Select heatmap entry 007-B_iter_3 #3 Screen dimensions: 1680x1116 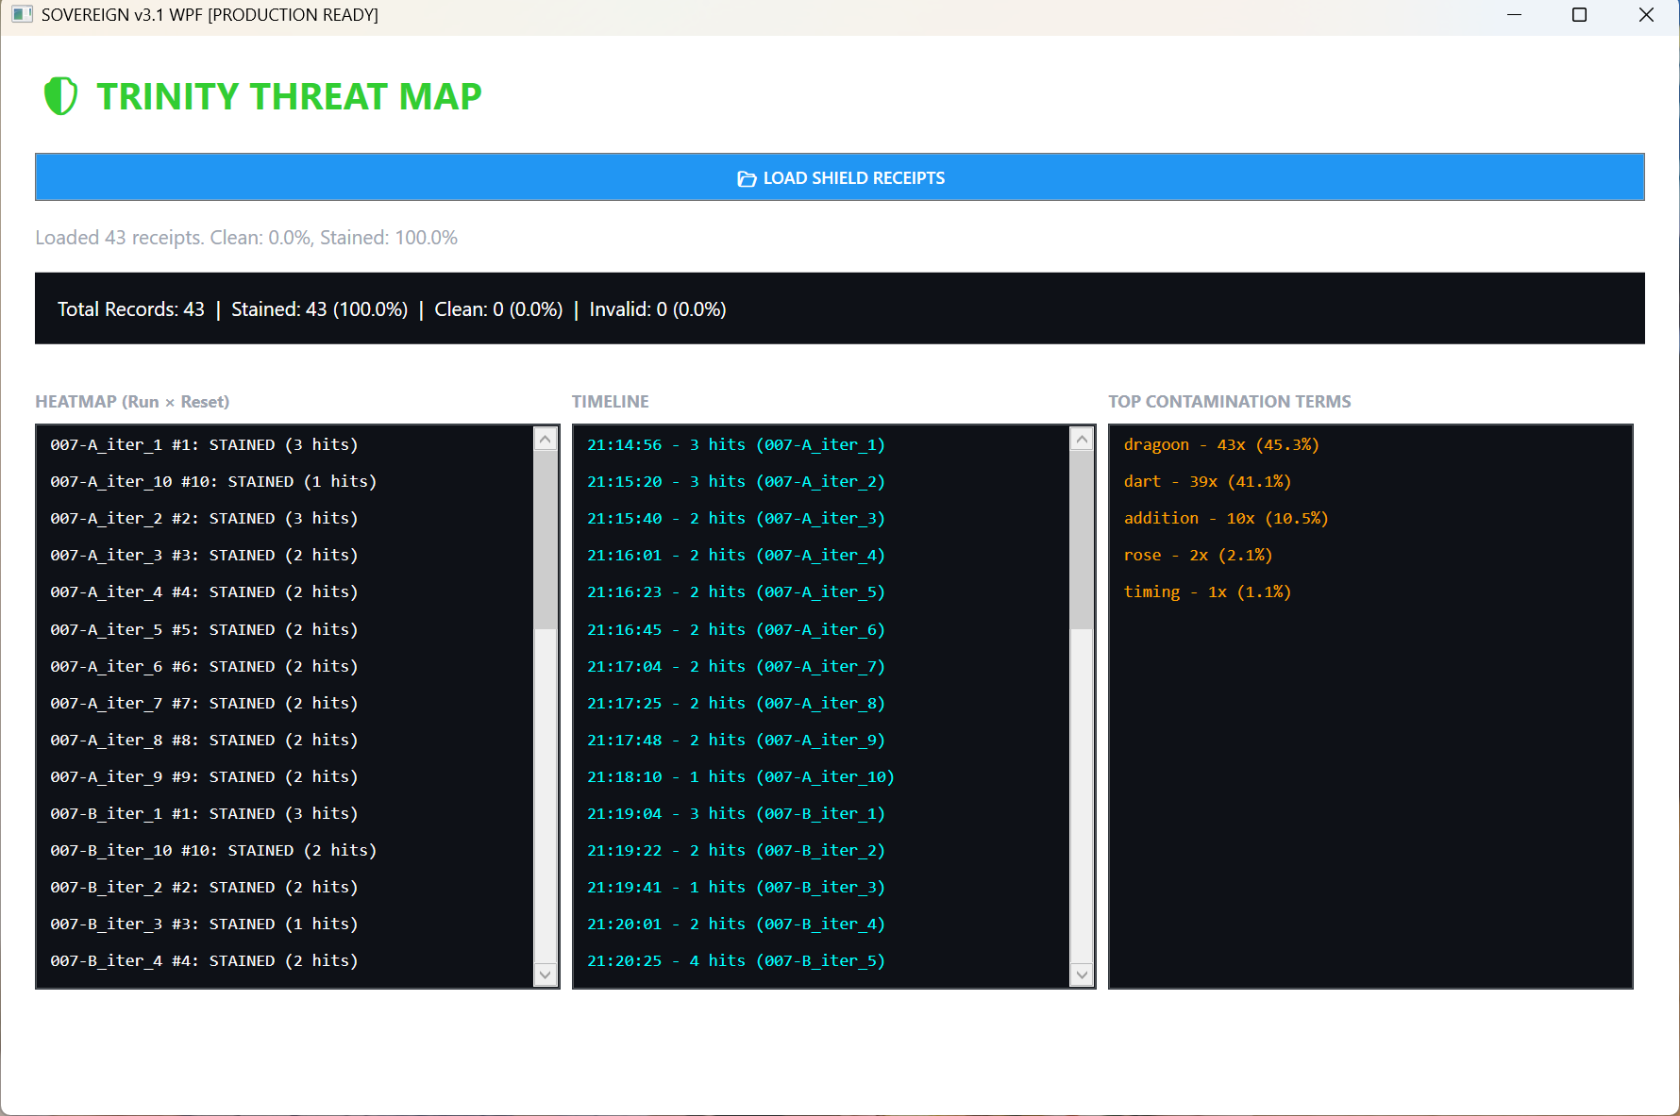click(x=204, y=924)
